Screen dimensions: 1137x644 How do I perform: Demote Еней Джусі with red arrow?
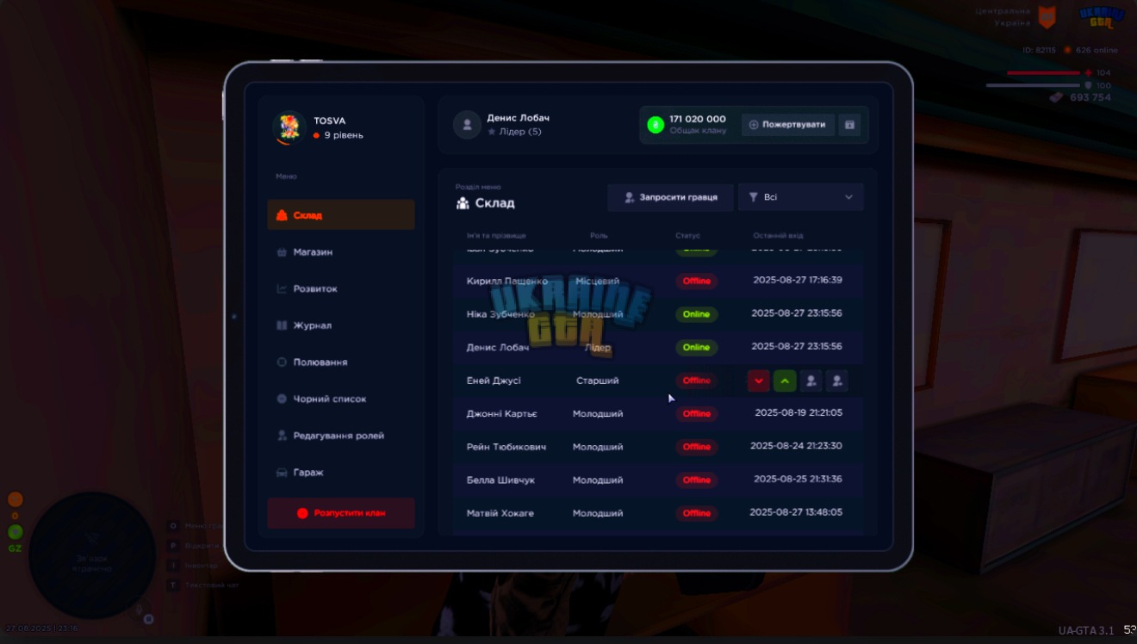tap(759, 381)
